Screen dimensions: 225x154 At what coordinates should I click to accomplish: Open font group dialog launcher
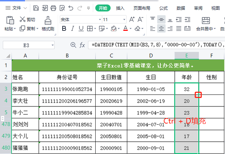point(144,34)
